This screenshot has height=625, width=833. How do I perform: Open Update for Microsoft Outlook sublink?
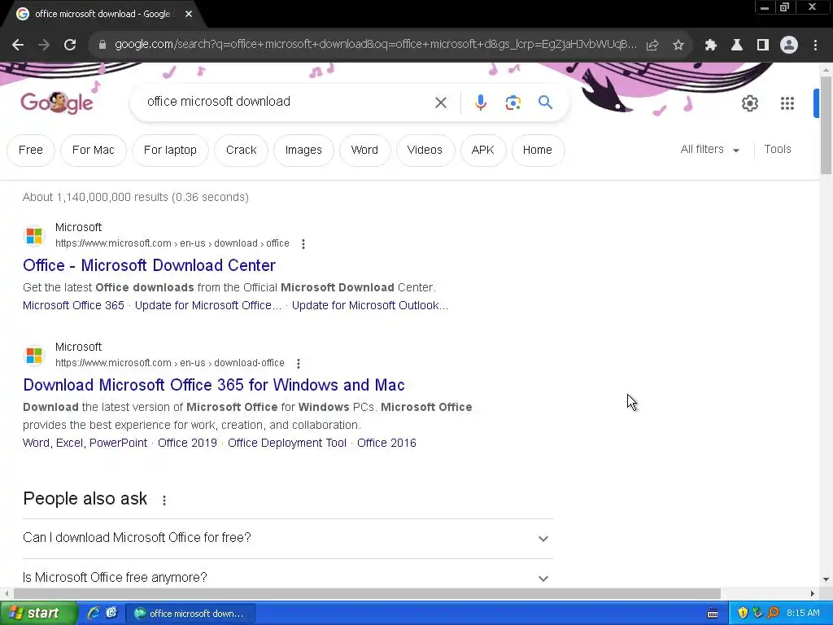(370, 306)
